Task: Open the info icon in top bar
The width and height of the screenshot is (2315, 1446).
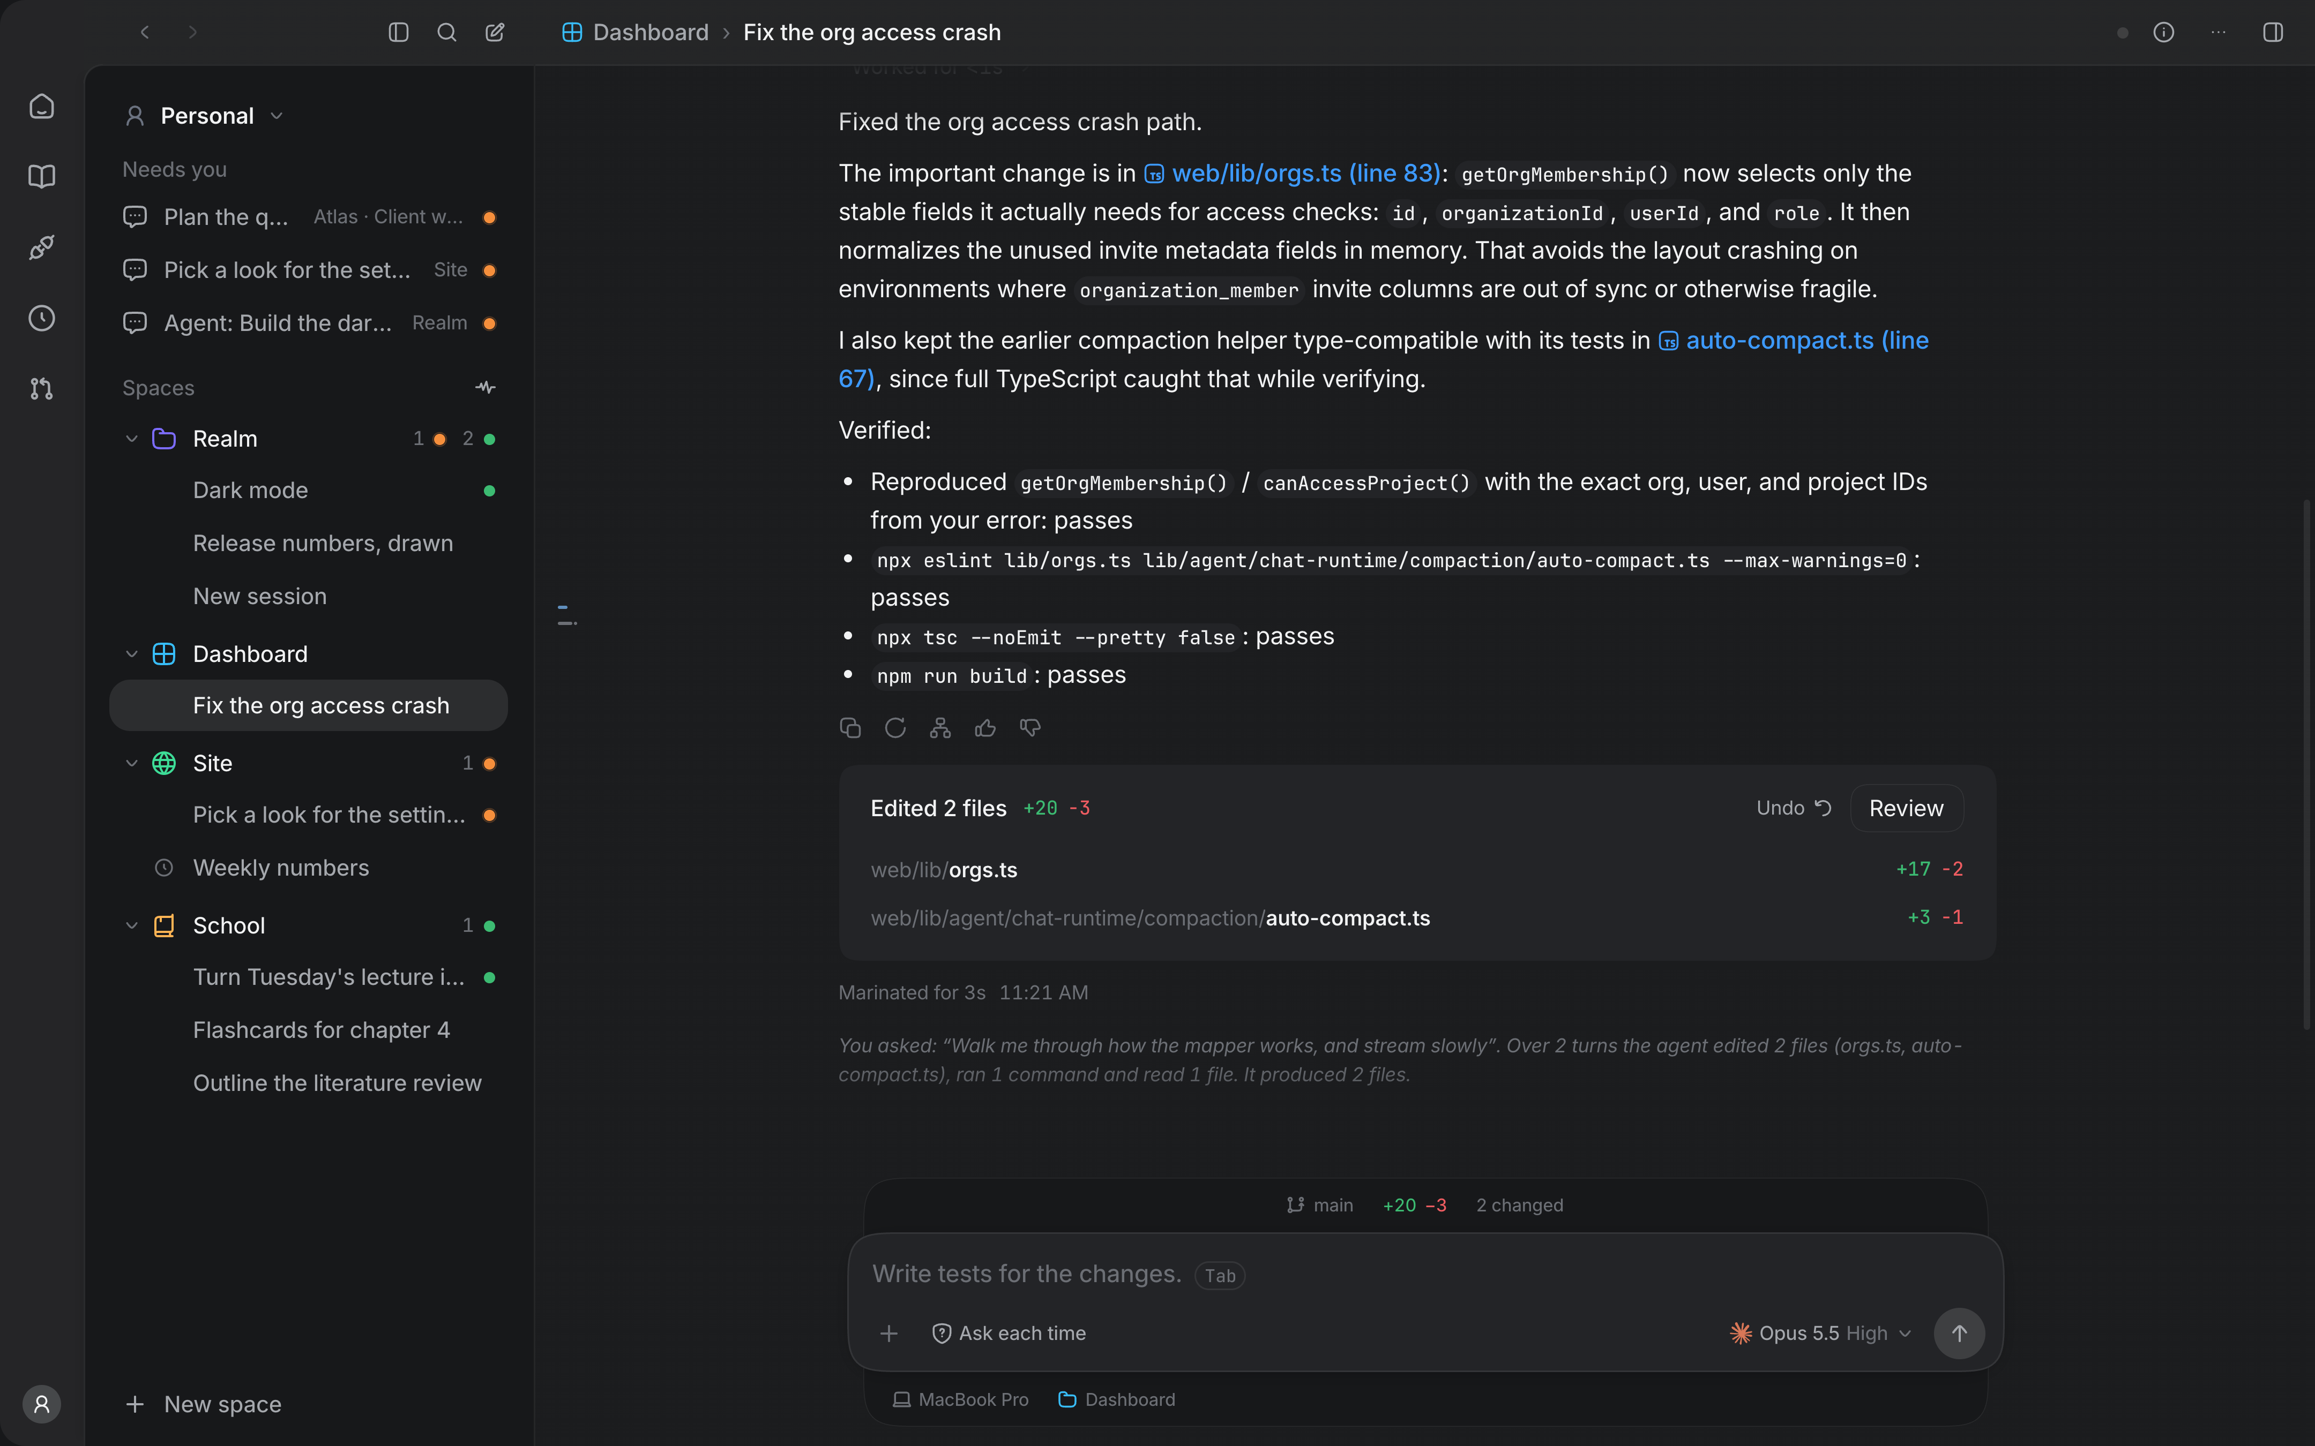Action: click(2164, 33)
